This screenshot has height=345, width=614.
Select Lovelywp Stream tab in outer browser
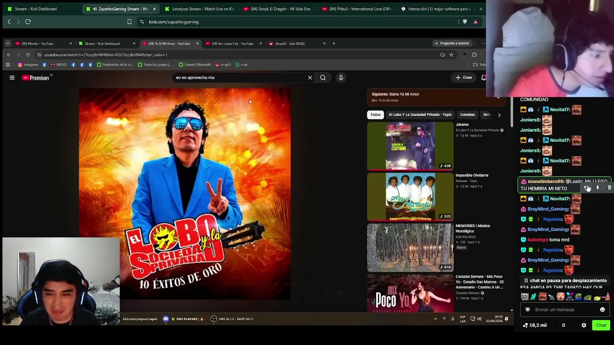point(199,9)
